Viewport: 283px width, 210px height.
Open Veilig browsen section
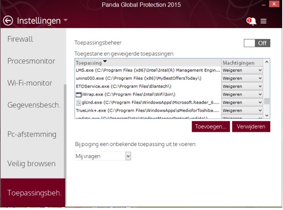[32, 164]
